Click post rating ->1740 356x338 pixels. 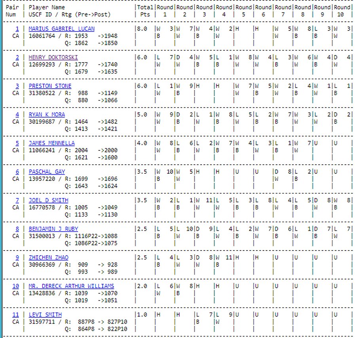108,65
